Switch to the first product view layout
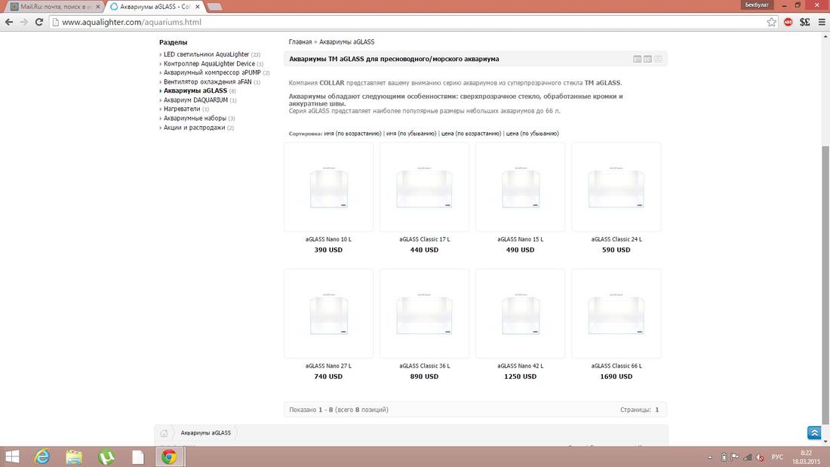The image size is (830, 467). click(x=638, y=59)
